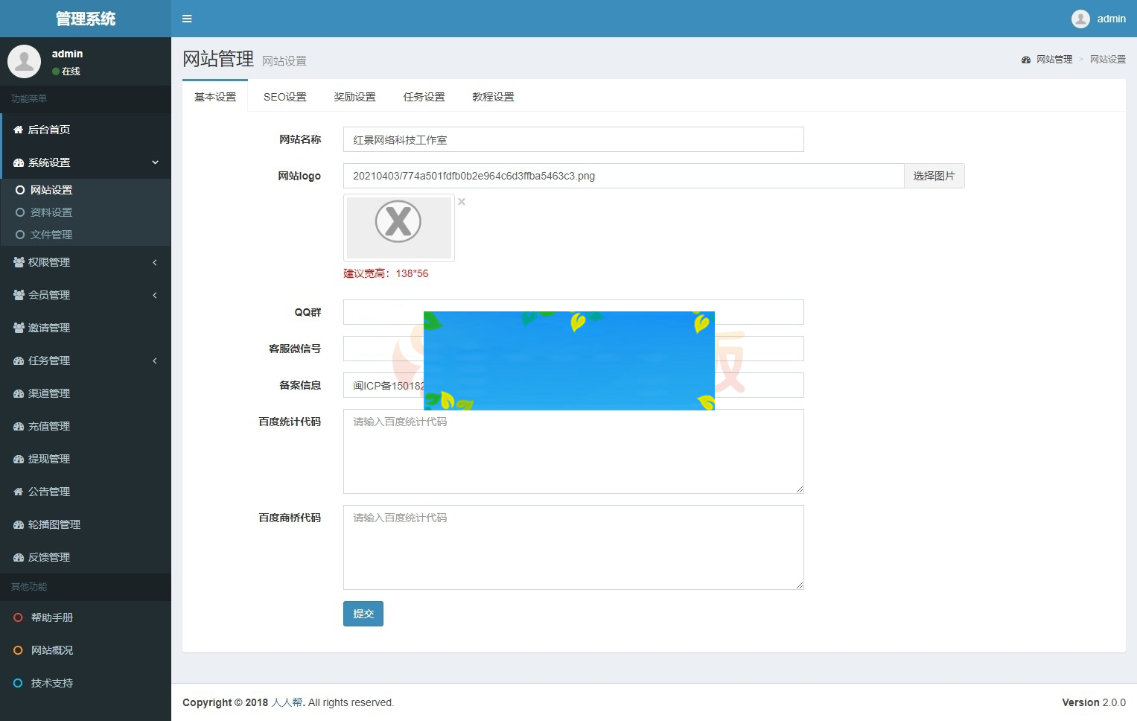Click the 选择图片 button

point(934,176)
